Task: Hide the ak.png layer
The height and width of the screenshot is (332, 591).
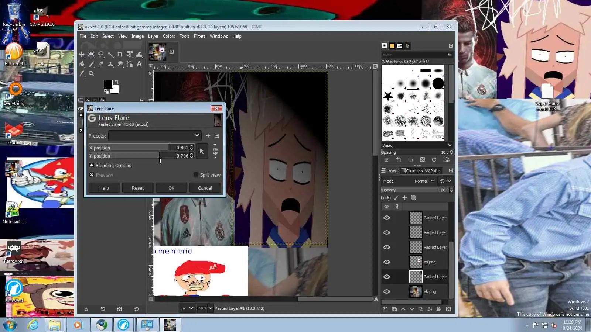Action: coord(387,291)
